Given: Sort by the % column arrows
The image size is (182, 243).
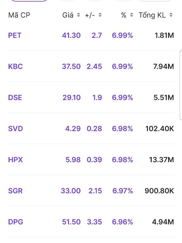Looking at the screenshot, I should (x=132, y=15).
